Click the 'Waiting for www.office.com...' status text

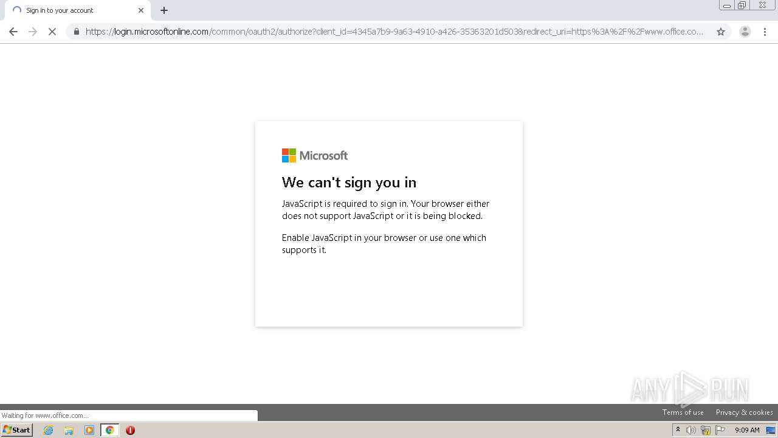(x=44, y=415)
